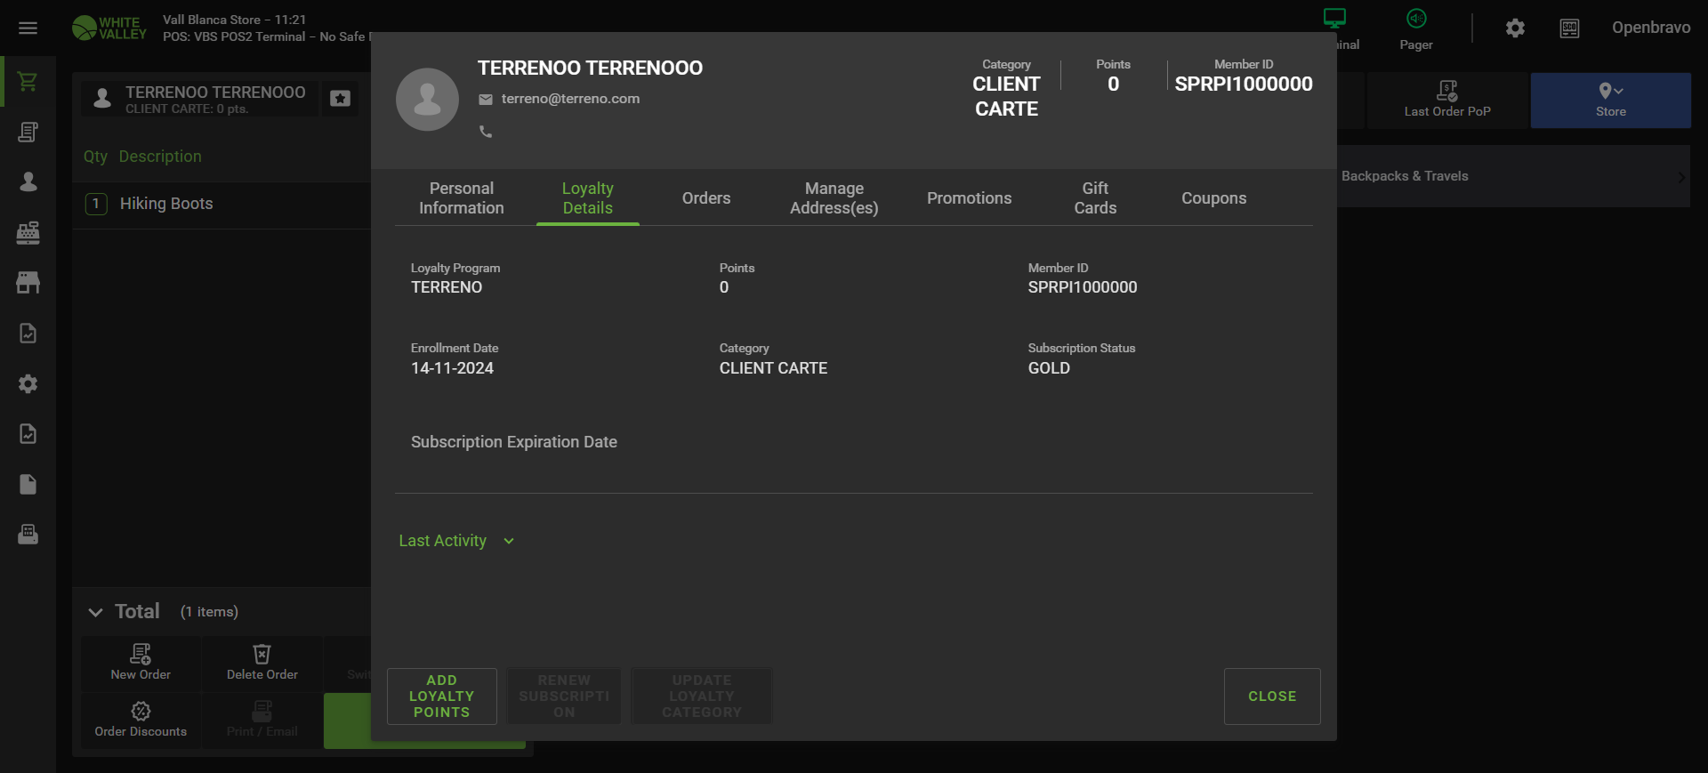The image size is (1708, 773).
Task: Open the printer sidebar icon at bottom
Action: pos(28,535)
